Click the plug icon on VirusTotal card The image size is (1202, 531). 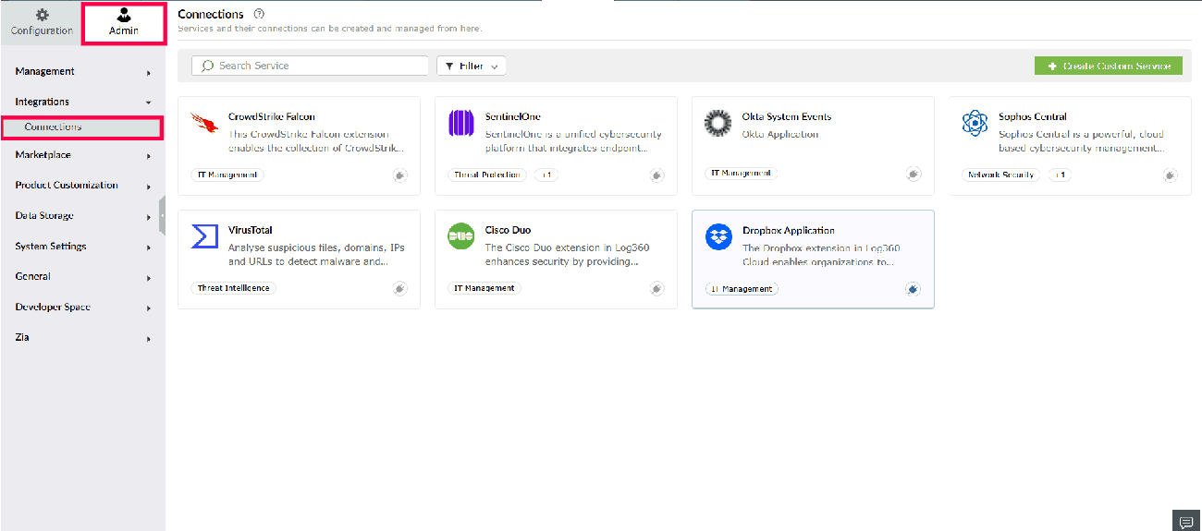pos(399,289)
